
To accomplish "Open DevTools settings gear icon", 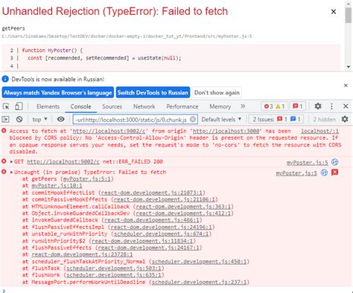I will pos(318,106).
